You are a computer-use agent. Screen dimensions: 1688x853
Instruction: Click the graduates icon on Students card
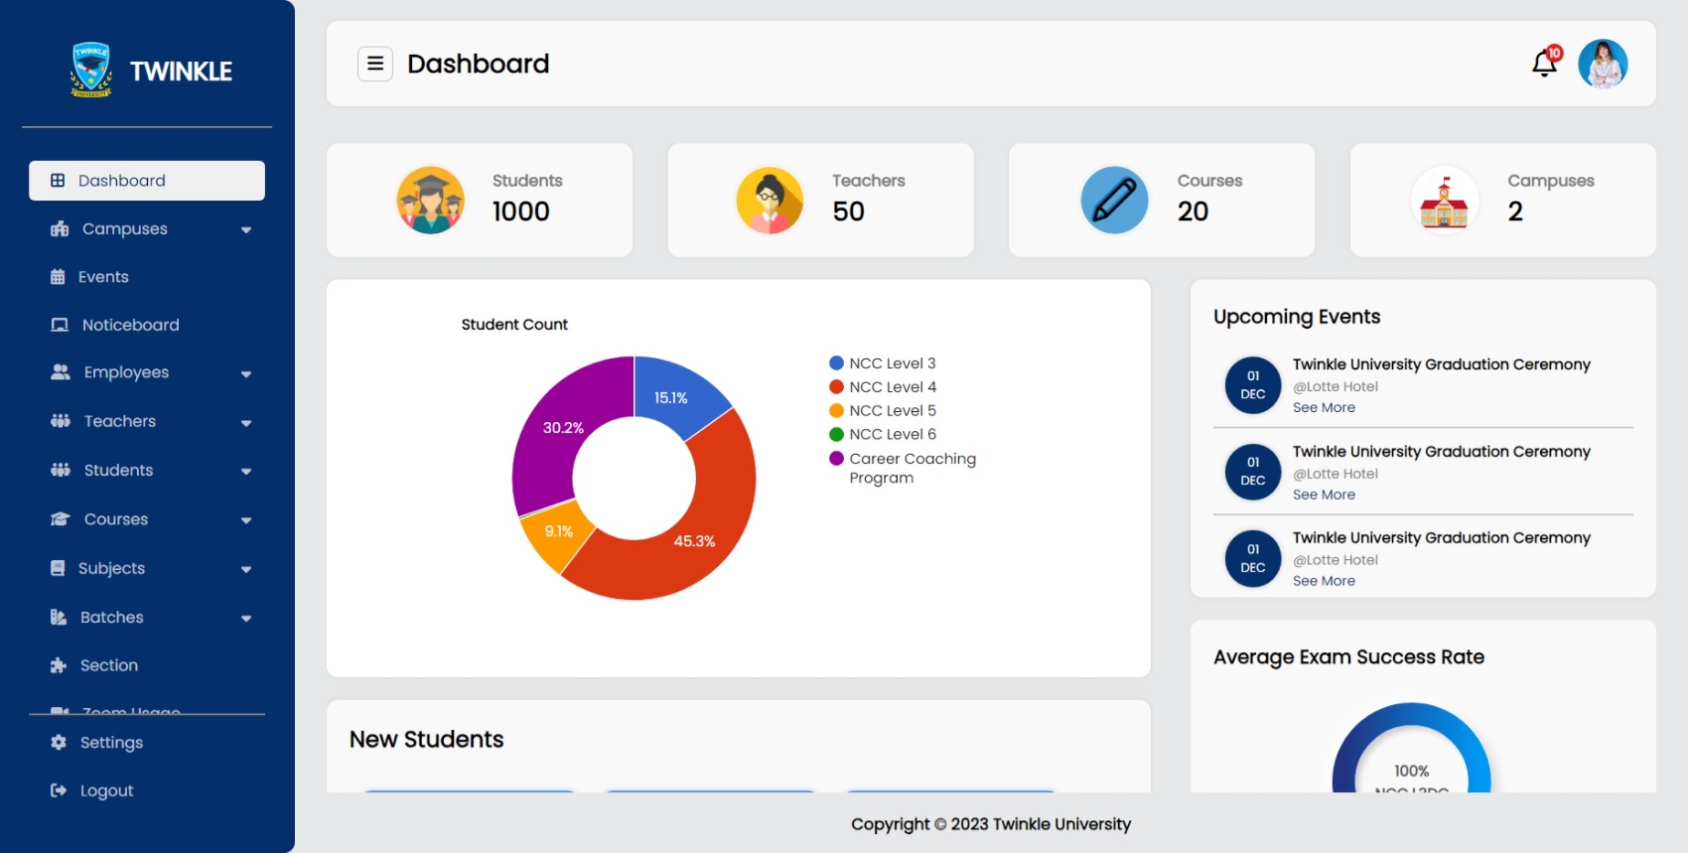pyautogui.click(x=430, y=200)
